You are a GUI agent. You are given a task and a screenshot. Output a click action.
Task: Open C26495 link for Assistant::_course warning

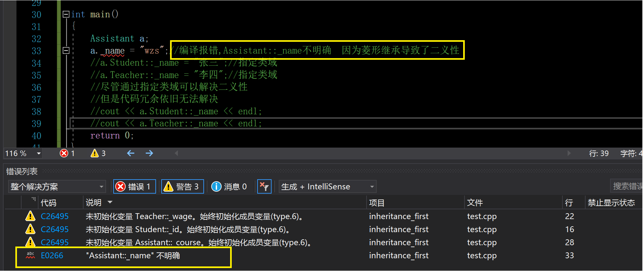click(55, 243)
